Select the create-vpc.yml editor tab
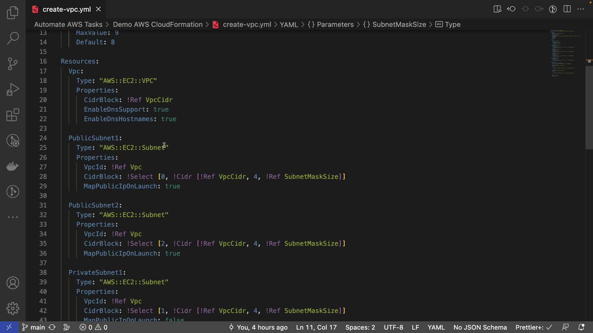 coord(66,9)
